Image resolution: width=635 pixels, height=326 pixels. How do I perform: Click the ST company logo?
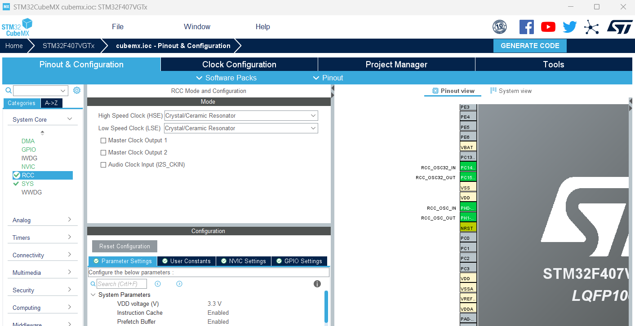click(620, 26)
